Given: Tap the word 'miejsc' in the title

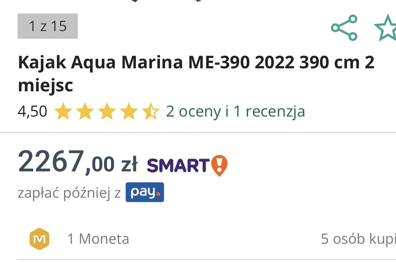Looking at the screenshot, I should point(45,86).
